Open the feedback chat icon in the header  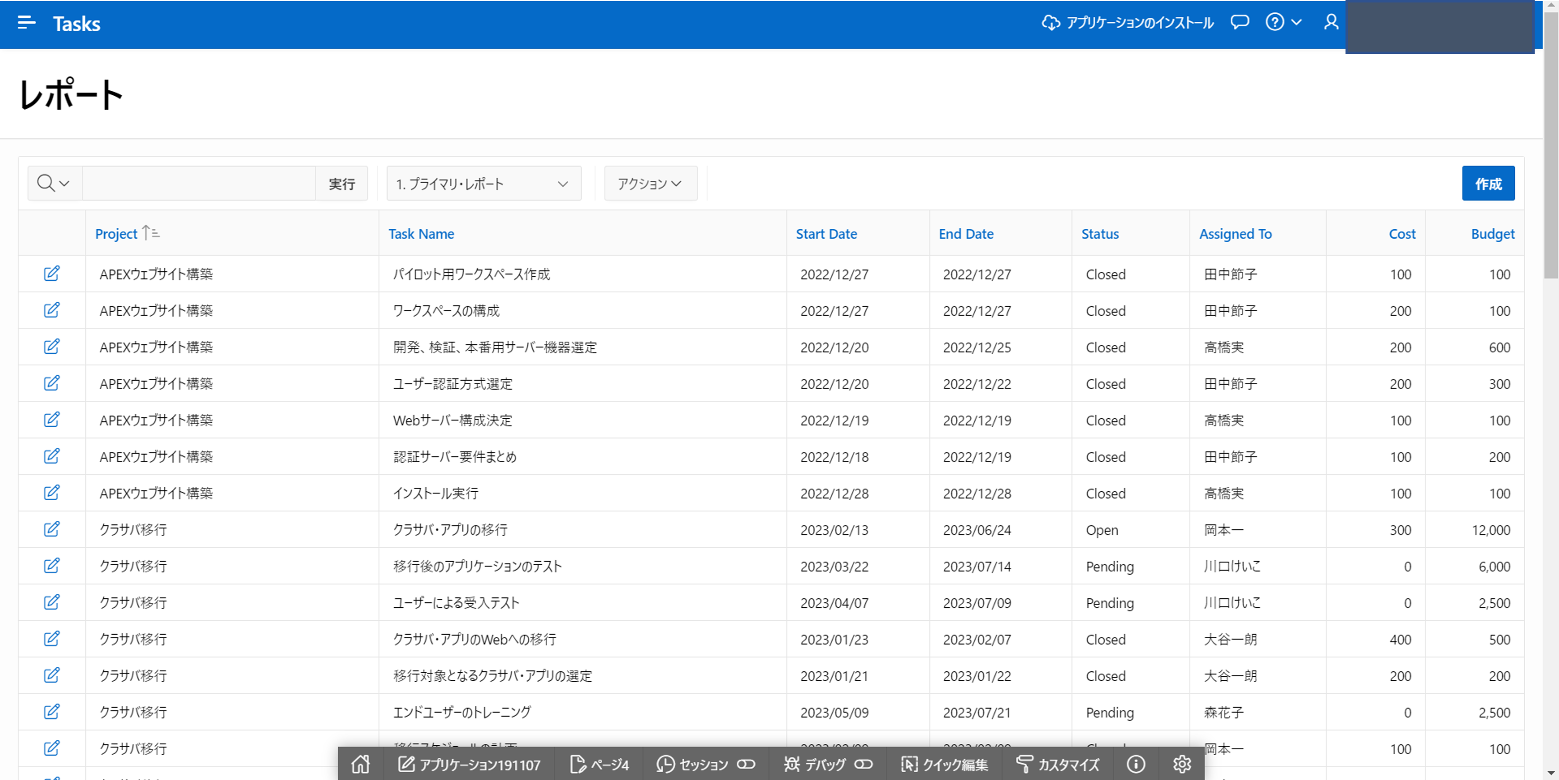tap(1239, 22)
